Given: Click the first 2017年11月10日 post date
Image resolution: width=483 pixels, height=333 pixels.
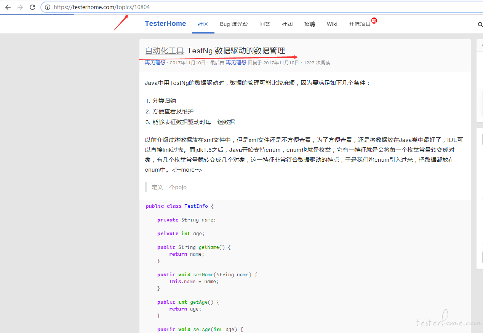Looking at the screenshot, I should (187, 62).
